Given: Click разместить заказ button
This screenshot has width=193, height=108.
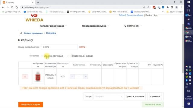Looking at the screenshot, I should click(153, 105).
